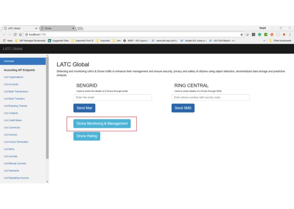Open List Accounts endpoint
This screenshot has width=294, height=209.
pos(11,84)
